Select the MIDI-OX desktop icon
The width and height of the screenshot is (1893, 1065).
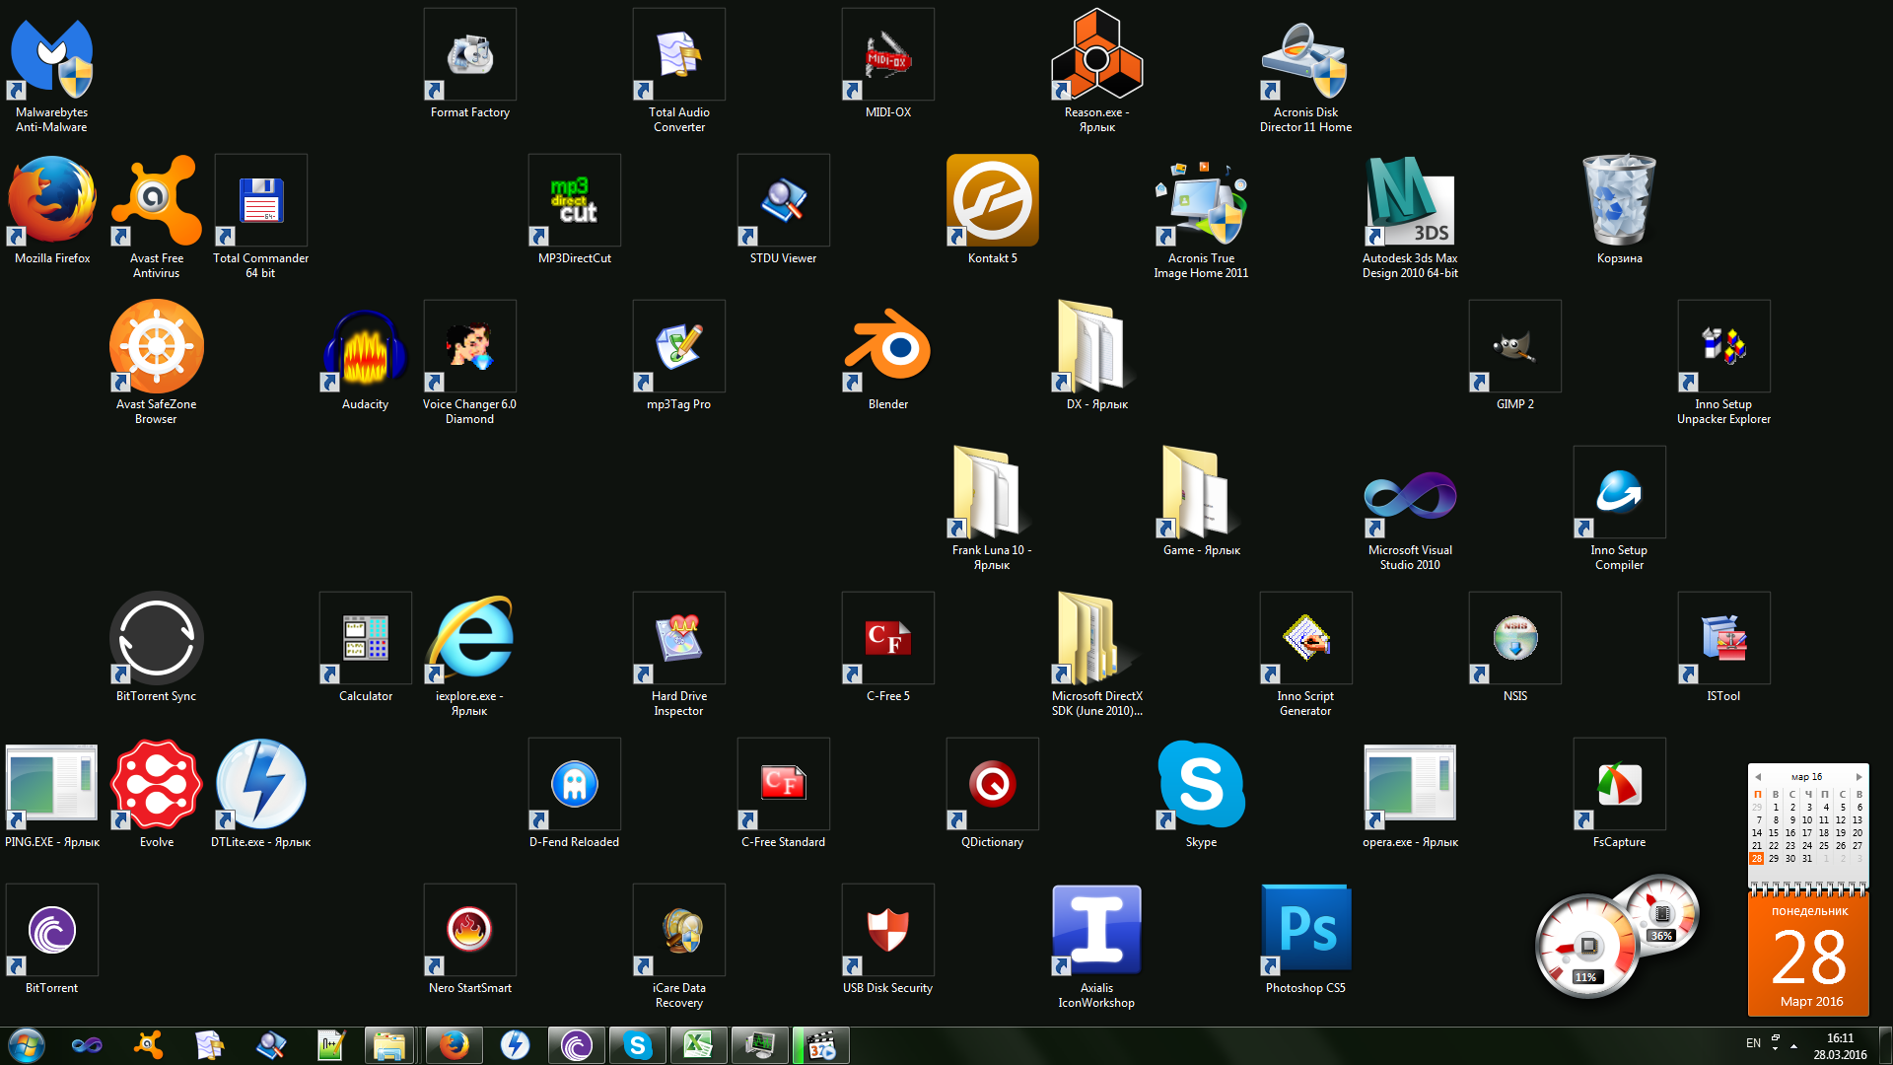coord(888,55)
